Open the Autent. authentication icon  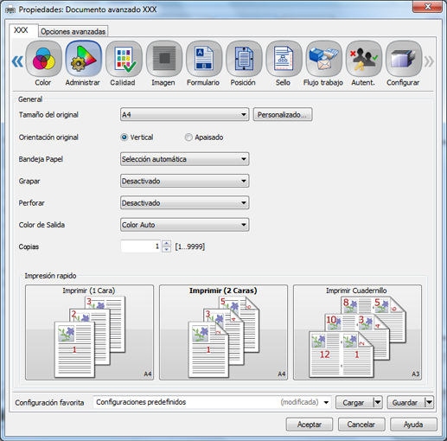click(364, 59)
